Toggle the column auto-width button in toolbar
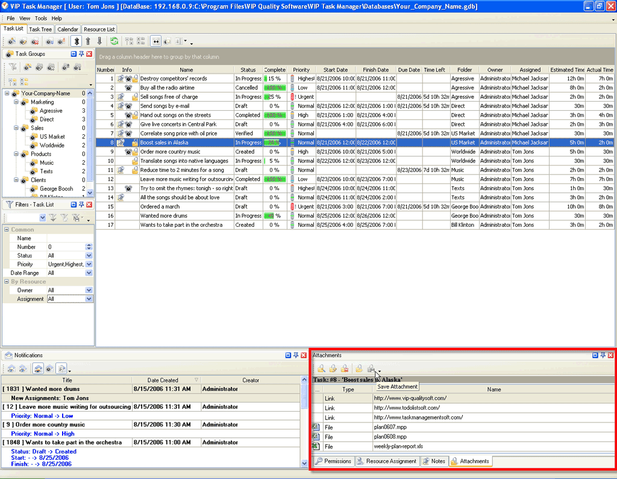The width and height of the screenshot is (617, 479). pyautogui.click(x=156, y=42)
